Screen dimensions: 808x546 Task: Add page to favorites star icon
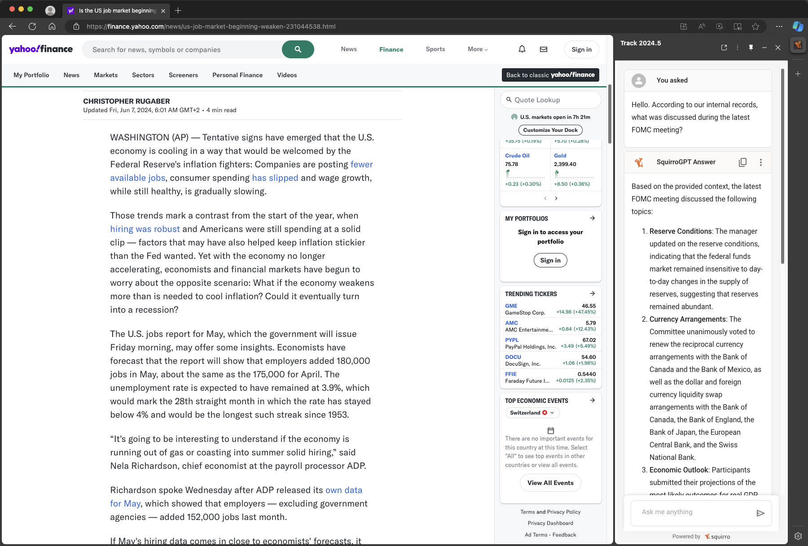755,26
